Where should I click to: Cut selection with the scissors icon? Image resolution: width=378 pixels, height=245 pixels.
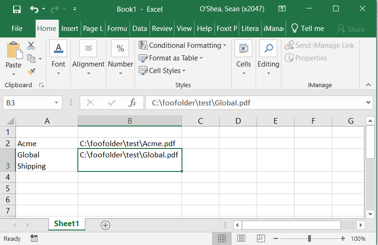31,45
